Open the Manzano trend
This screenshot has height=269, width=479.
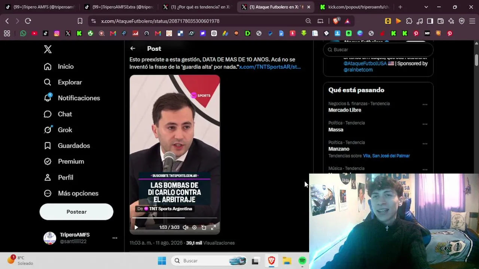click(x=339, y=149)
